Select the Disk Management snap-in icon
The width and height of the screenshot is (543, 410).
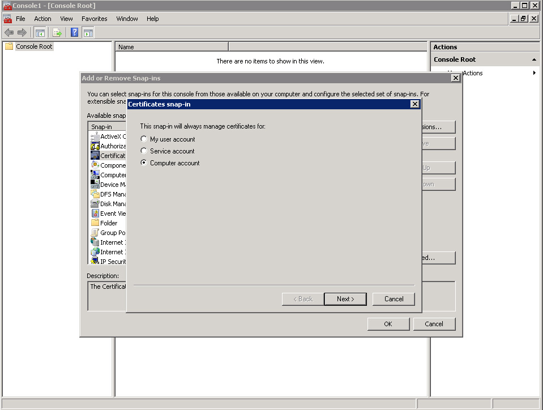tap(95, 204)
